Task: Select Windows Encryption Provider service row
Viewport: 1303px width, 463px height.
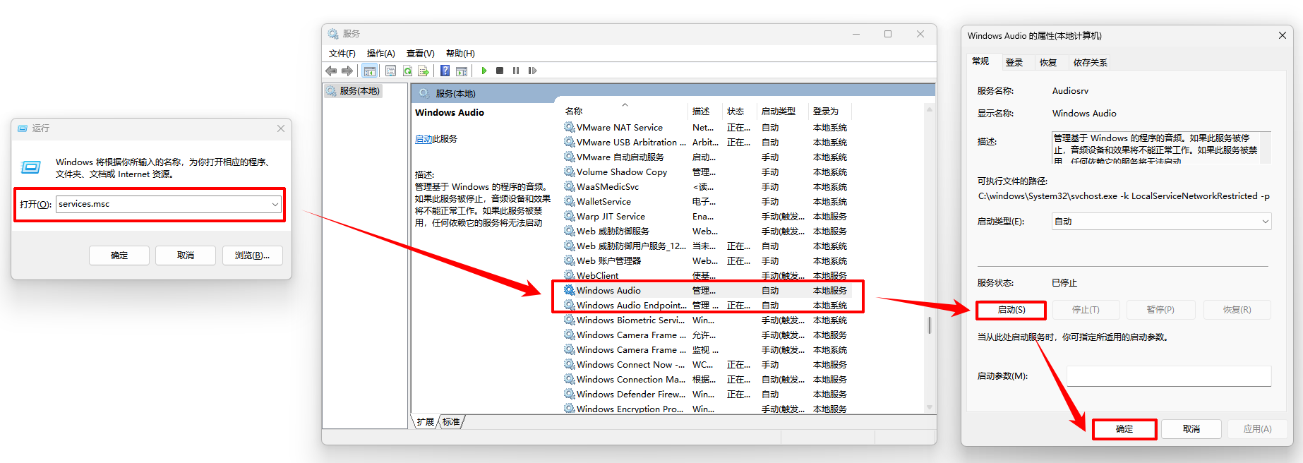Action: click(707, 409)
